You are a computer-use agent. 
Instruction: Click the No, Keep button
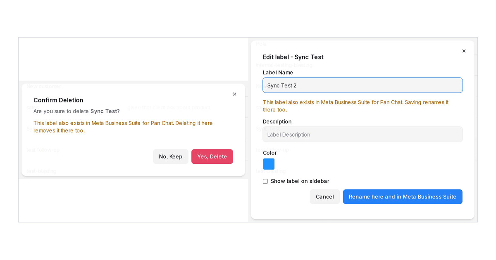coord(171,156)
